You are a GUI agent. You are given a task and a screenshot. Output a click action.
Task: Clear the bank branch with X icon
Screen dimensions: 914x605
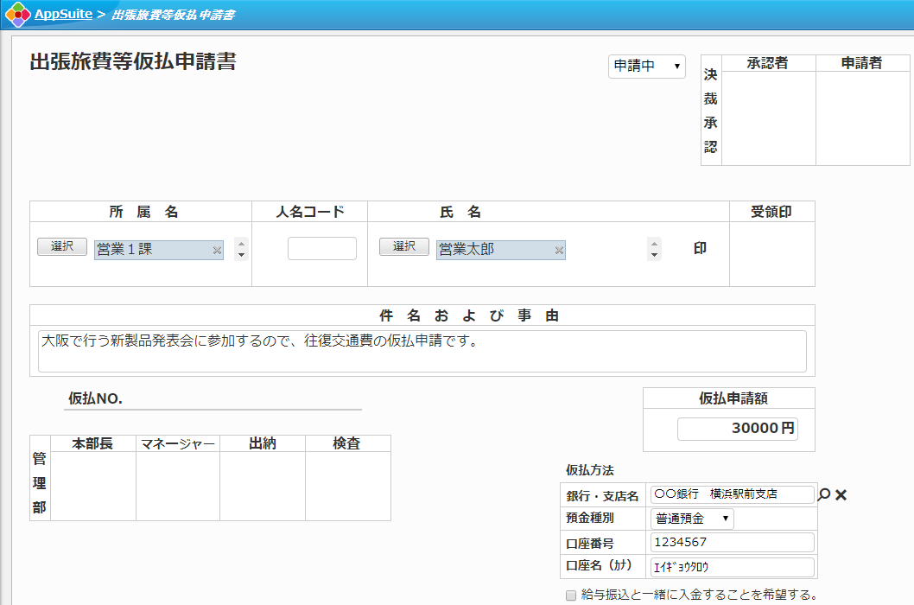coord(841,494)
